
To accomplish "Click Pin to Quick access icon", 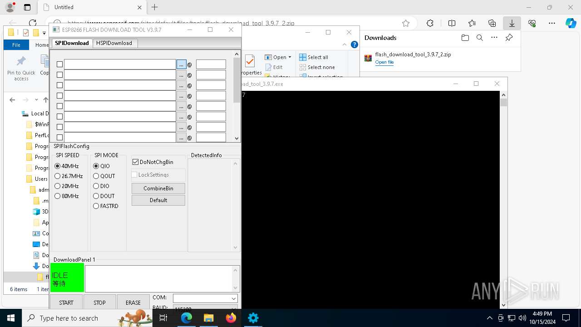I will (x=21, y=69).
